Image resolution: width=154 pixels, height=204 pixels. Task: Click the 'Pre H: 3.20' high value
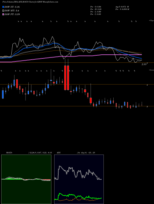click(x=96, y=9)
